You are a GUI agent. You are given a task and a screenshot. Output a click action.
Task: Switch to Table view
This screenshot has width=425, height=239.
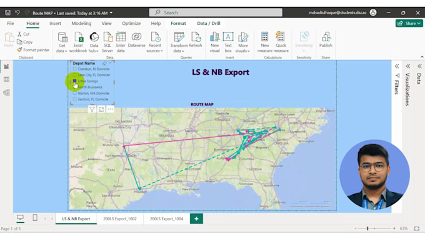pyautogui.click(x=6, y=79)
